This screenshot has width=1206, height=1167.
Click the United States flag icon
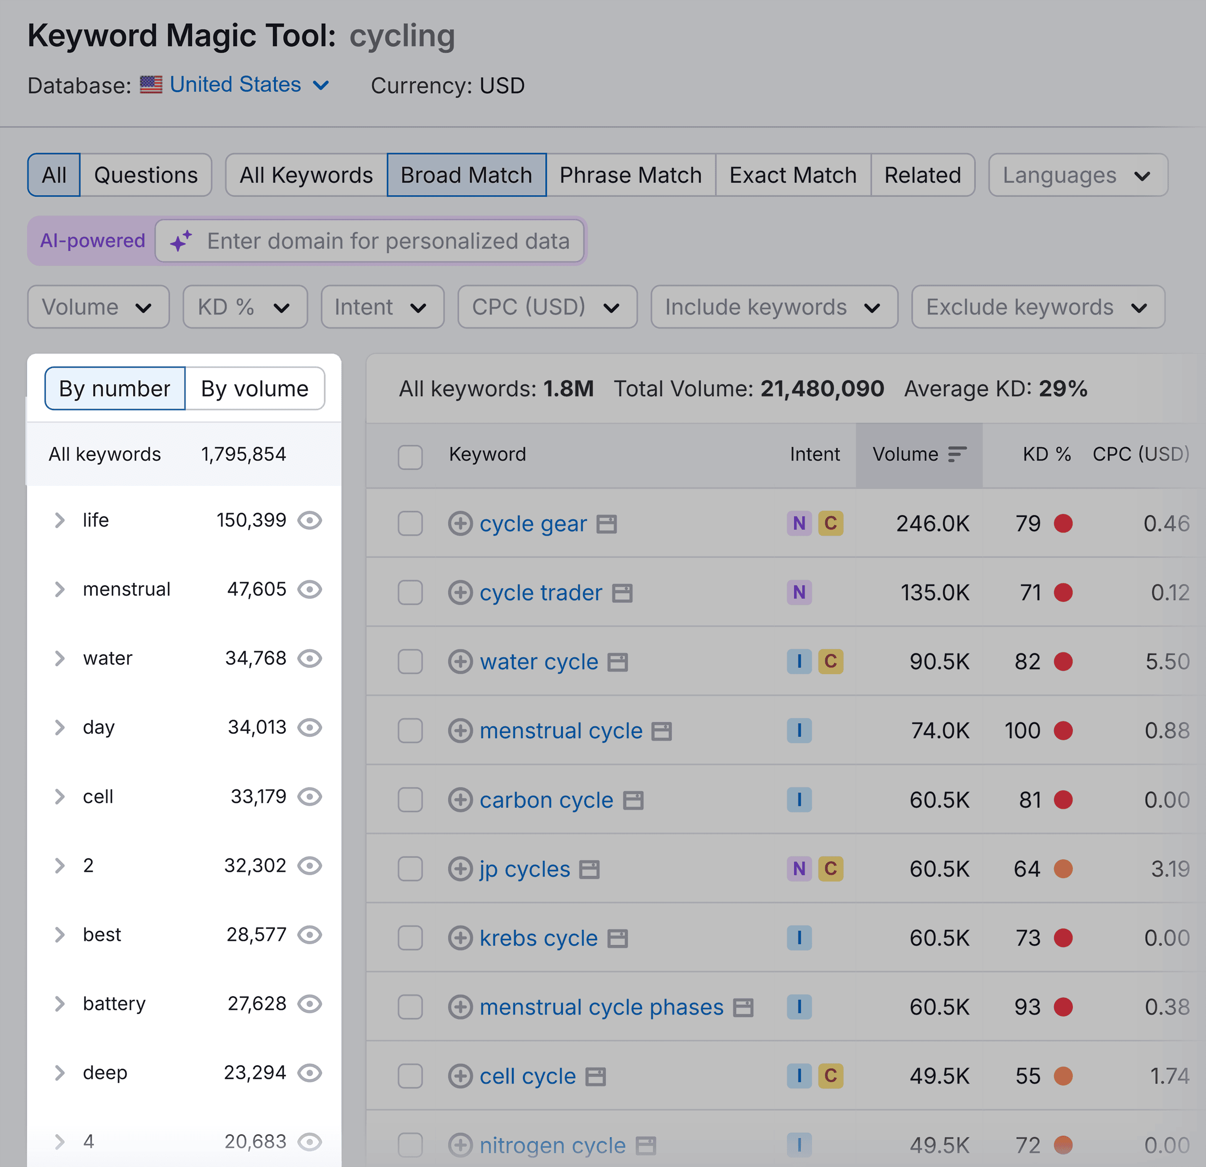[151, 84]
